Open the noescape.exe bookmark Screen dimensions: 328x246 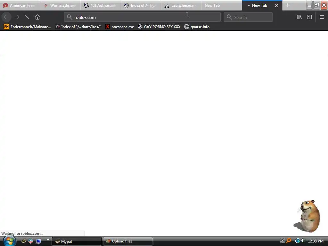pyautogui.click(x=120, y=27)
